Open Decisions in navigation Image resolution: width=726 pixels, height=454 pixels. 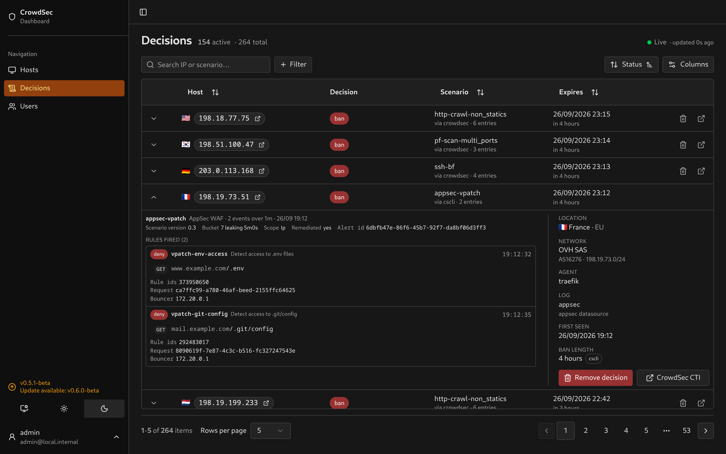[x=64, y=88]
